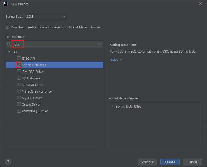This screenshot has height=167, width=207.
Task: Click the IntelliJ IDEA logo icon
Action: pos(6,4)
